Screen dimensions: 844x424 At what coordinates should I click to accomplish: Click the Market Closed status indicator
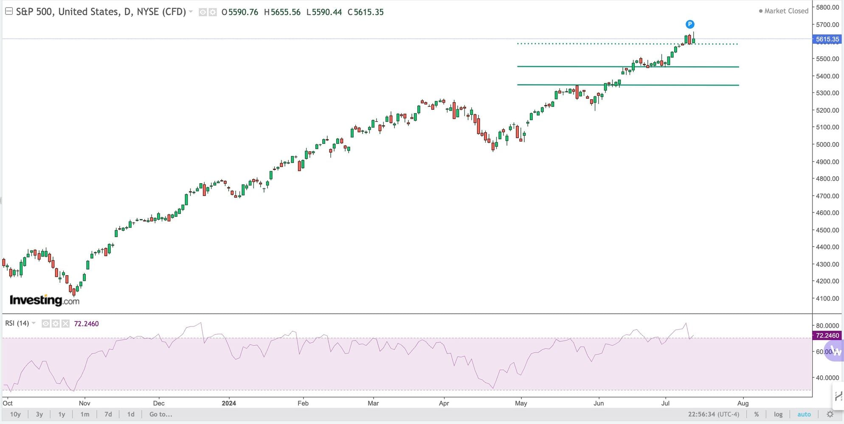coord(784,11)
